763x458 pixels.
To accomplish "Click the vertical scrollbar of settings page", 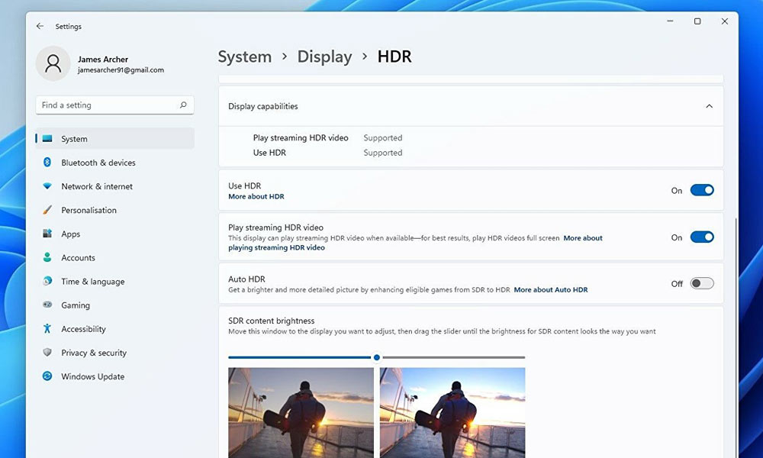I will pos(736,337).
